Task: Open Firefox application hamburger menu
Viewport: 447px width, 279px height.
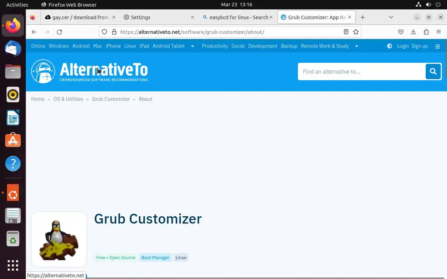Action: point(439,32)
